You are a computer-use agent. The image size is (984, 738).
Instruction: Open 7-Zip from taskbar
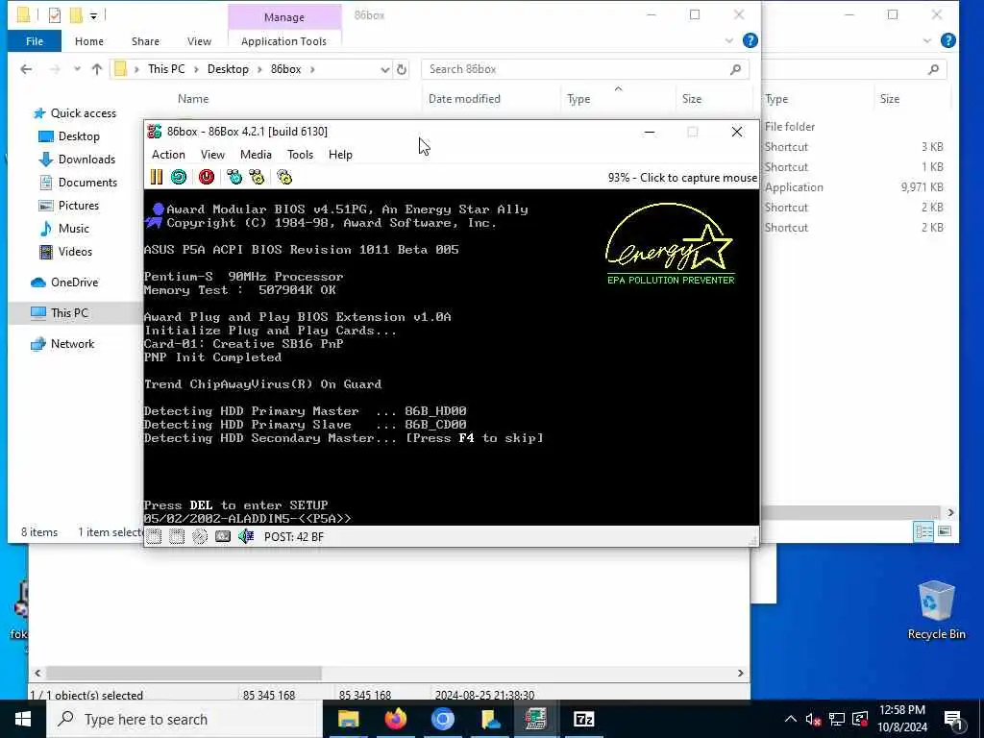[583, 719]
